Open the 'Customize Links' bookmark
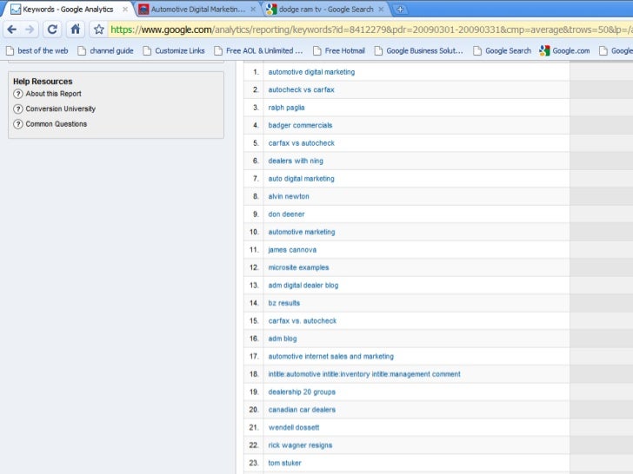This screenshot has width=633, height=474. (x=175, y=50)
